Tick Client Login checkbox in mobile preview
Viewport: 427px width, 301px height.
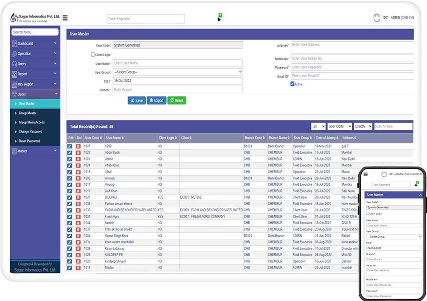(x=368, y=213)
